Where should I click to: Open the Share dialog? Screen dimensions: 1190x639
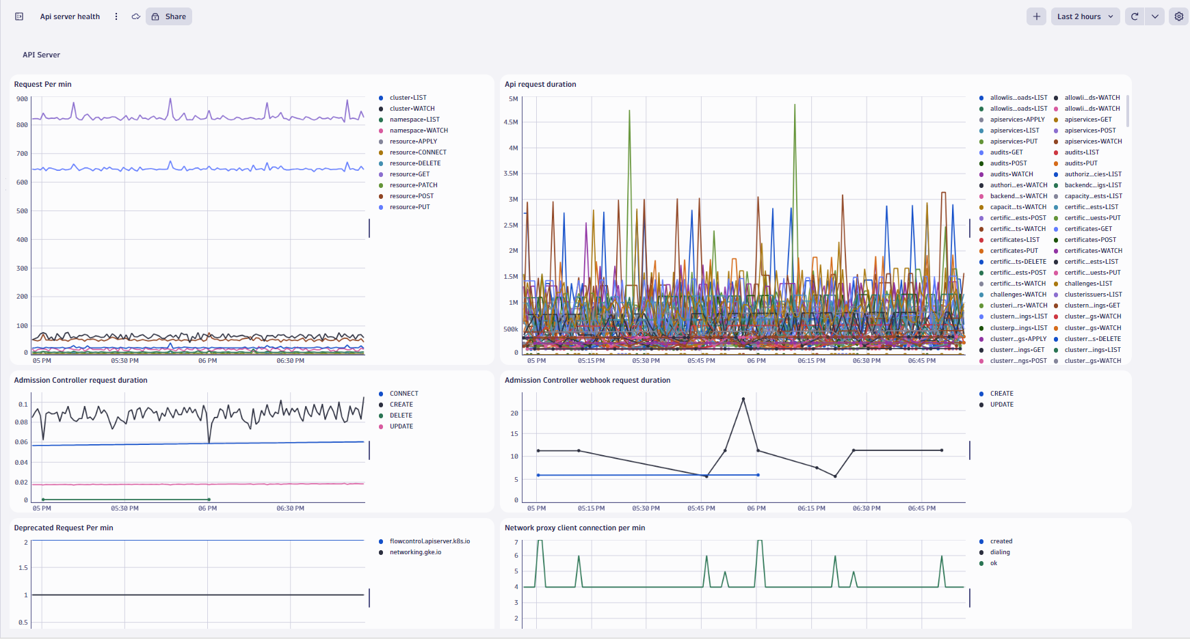click(169, 16)
